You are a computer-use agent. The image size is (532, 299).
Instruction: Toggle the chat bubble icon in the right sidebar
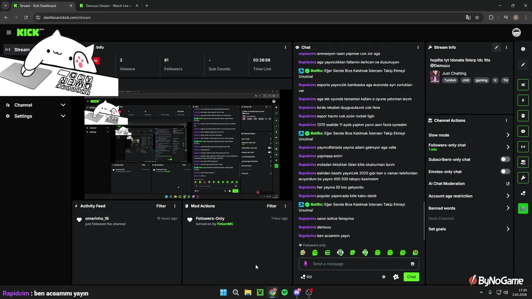(523, 131)
